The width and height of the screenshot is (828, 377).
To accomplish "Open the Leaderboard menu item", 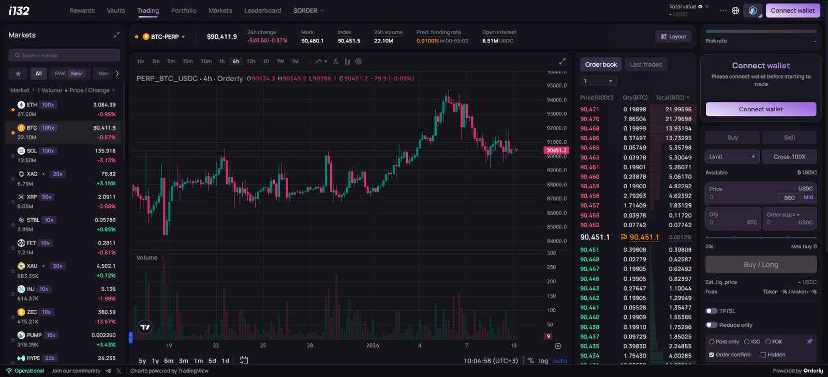I will point(262,10).
